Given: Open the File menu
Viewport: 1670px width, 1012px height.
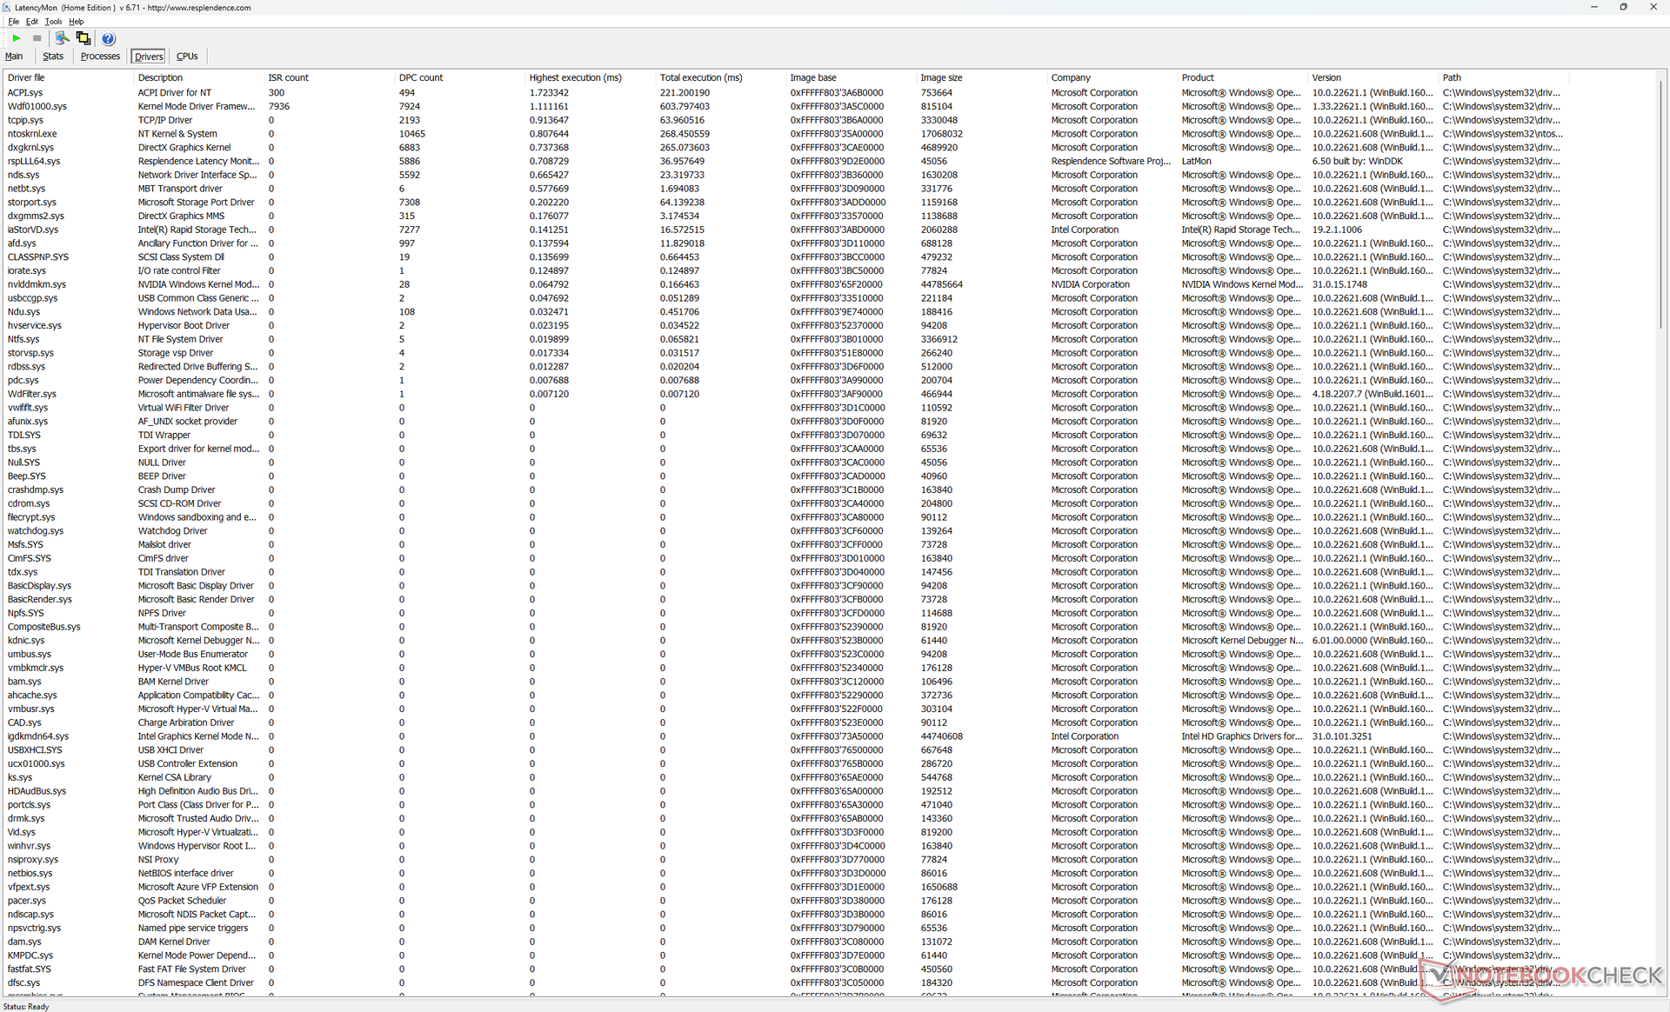Looking at the screenshot, I should coord(13,22).
